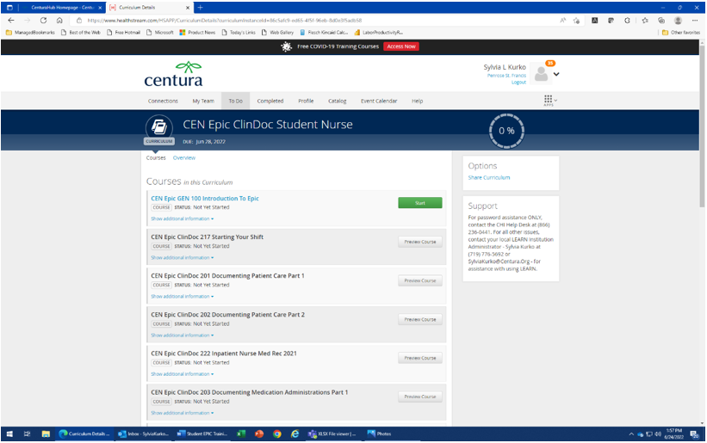The width and height of the screenshot is (707, 443).
Task: Select the To Do menu item
Action: click(235, 101)
